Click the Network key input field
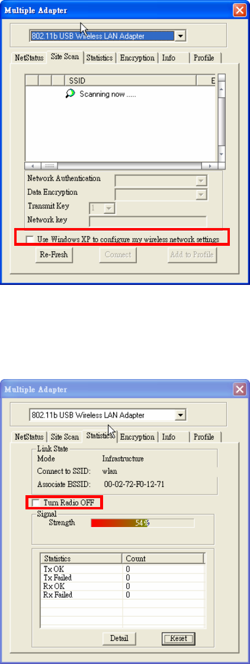 click(148, 220)
